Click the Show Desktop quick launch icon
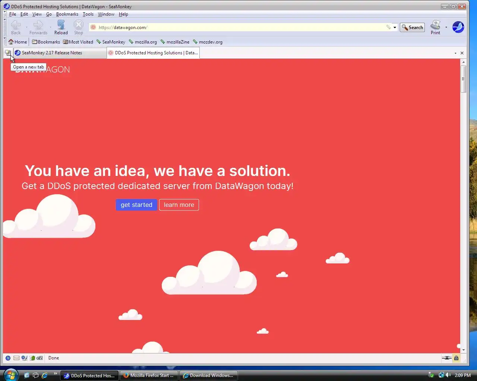The width and height of the screenshot is (477, 381). point(26,375)
